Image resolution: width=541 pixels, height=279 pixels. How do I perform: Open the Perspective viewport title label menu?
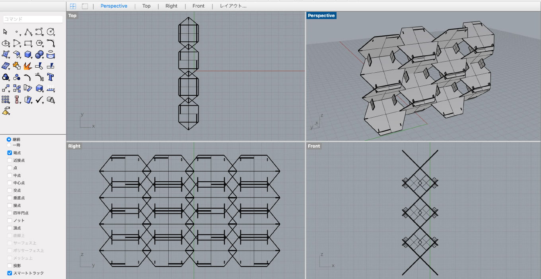click(x=321, y=15)
